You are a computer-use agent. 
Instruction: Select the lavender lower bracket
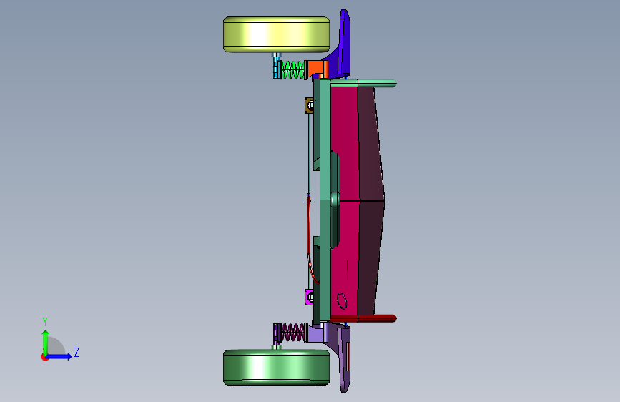click(317, 333)
